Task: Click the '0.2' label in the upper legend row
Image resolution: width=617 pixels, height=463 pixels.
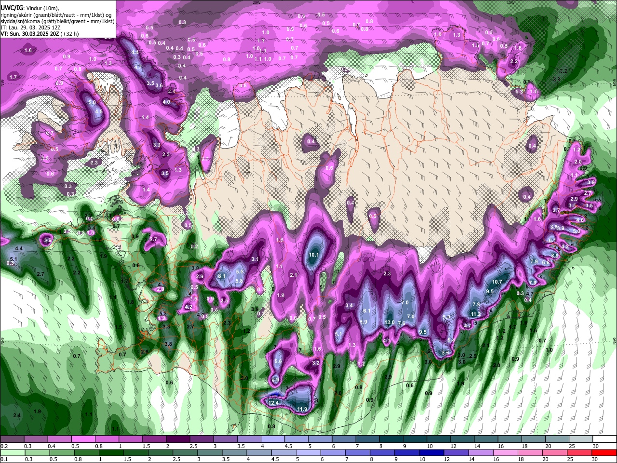Action: pos(3,446)
